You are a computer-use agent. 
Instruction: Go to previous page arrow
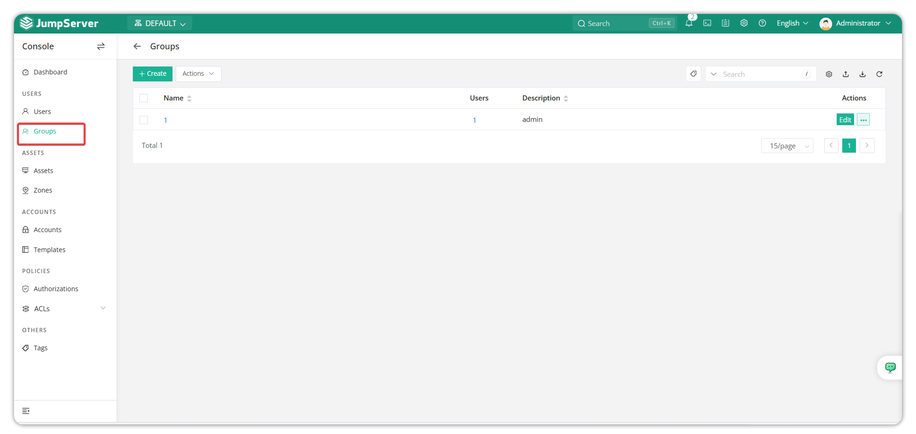pos(831,146)
